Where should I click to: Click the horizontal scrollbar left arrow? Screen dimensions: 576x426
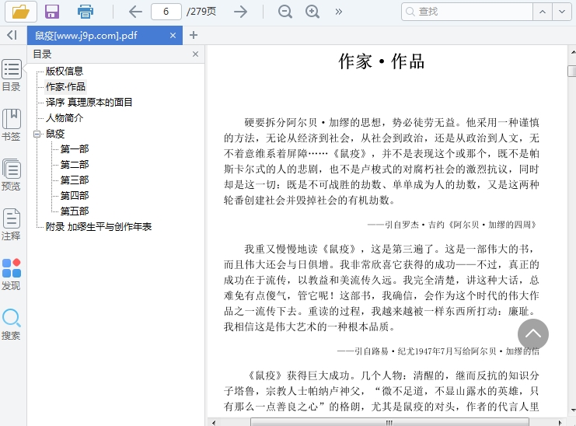click(214, 422)
